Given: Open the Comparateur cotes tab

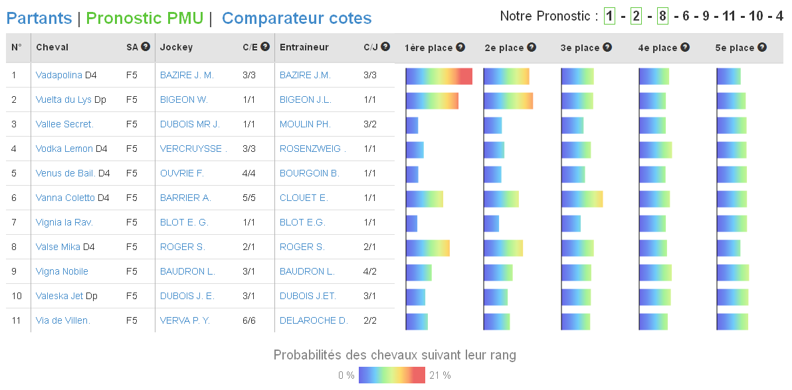Looking at the screenshot, I should [296, 18].
